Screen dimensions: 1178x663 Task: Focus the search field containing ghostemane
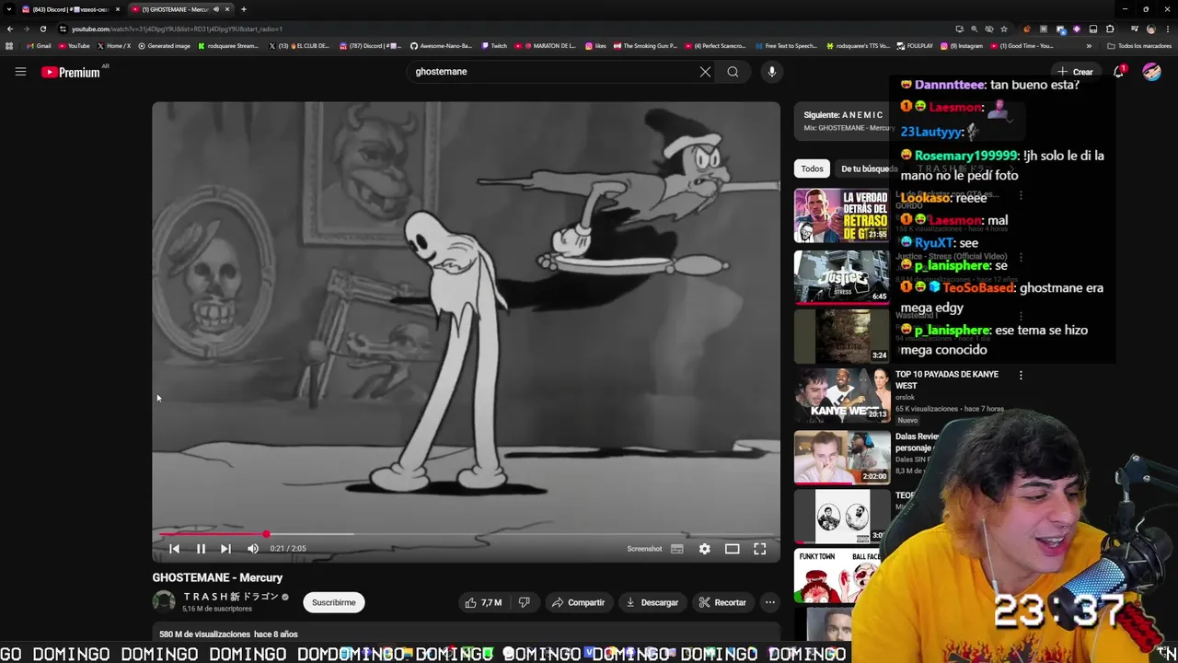pyautogui.click(x=552, y=72)
